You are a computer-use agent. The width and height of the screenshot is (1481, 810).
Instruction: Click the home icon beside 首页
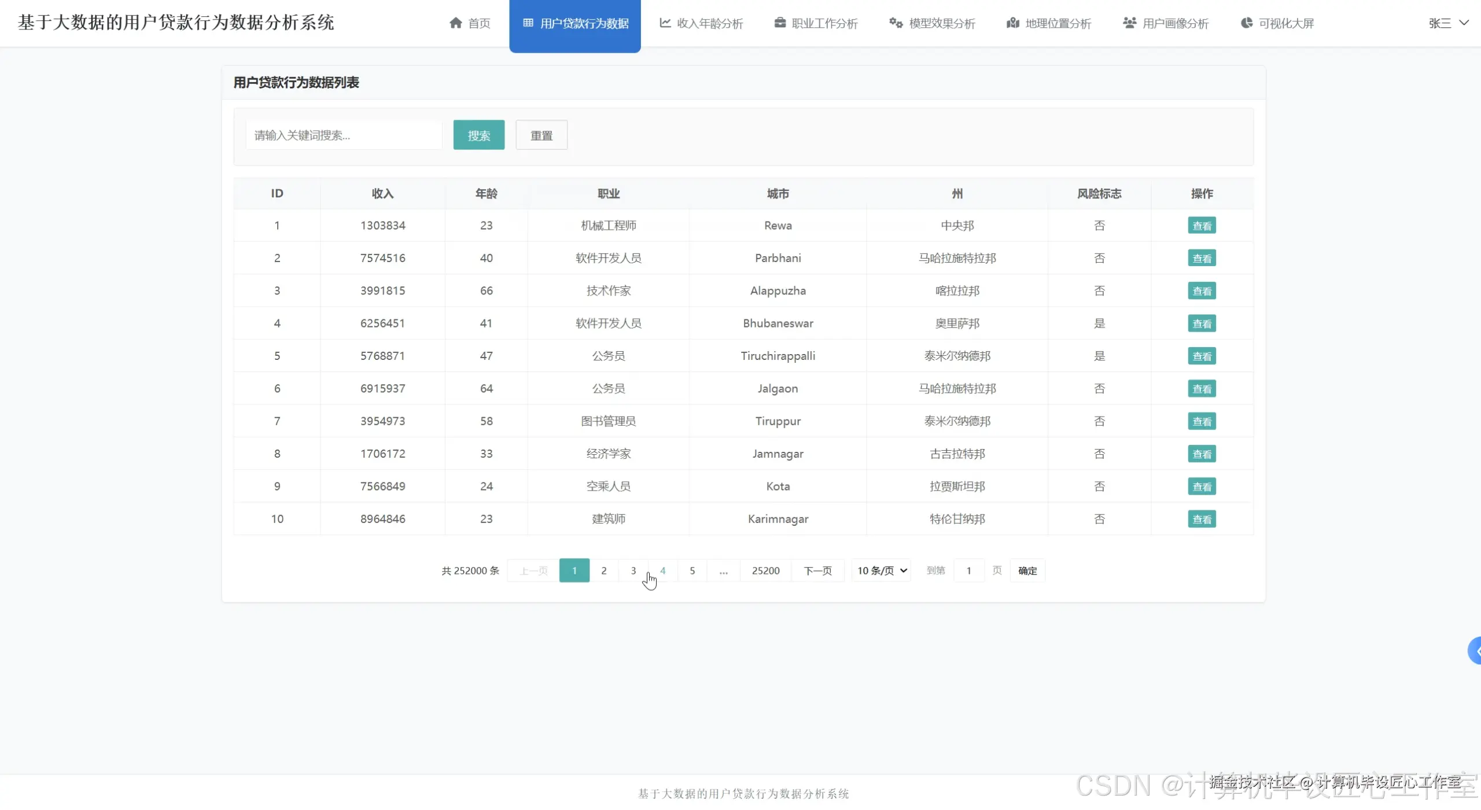pos(455,23)
